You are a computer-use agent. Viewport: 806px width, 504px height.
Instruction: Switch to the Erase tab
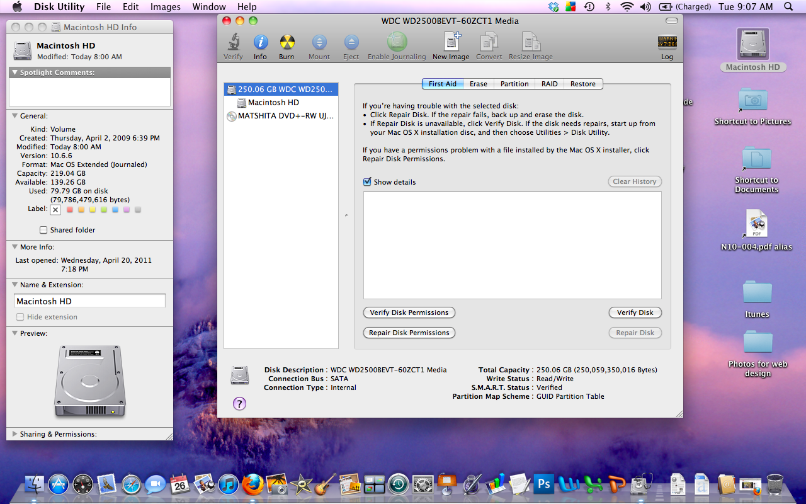pyautogui.click(x=479, y=84)
